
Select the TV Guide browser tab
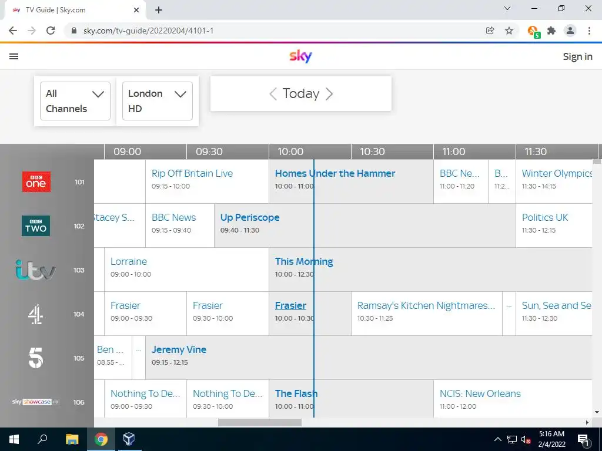pyautogui.click(x=75, y=10)
